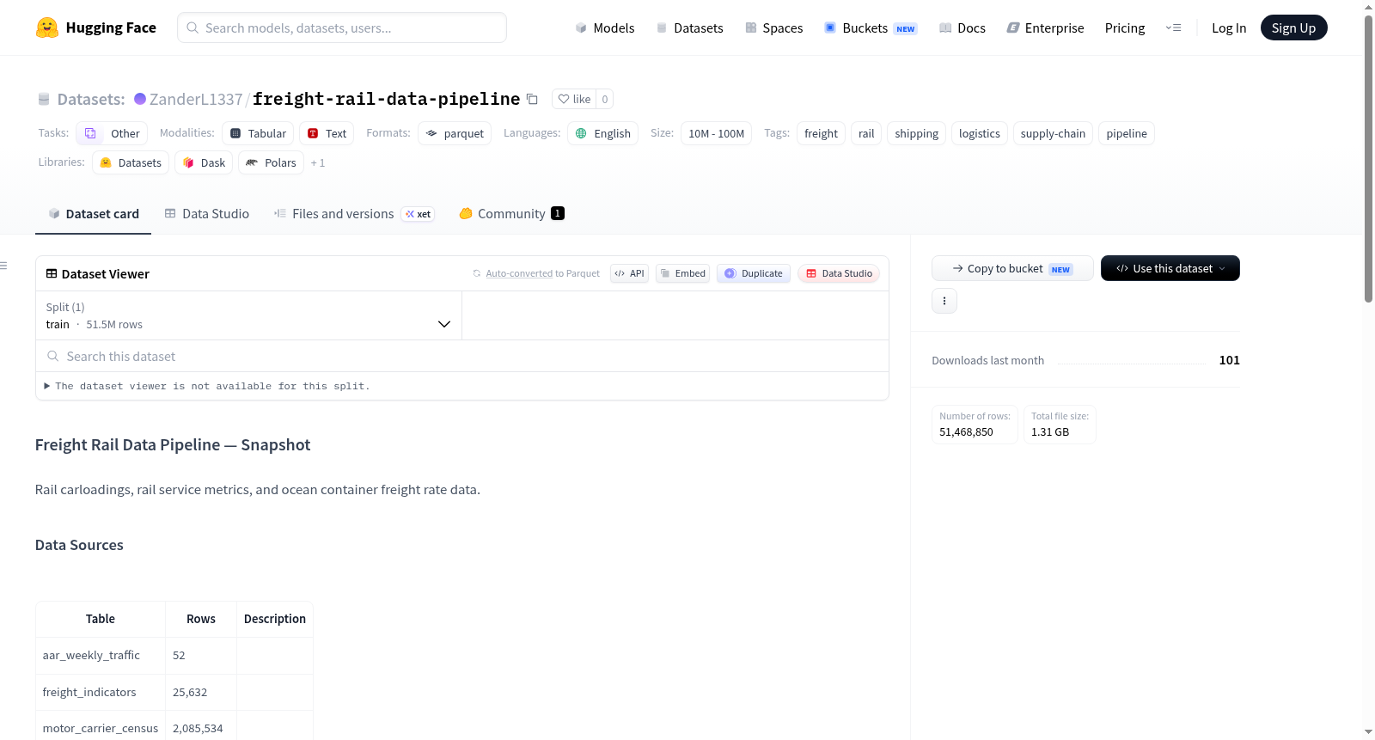The height and width of the screenshot is (740, 1375).
Task: Expand the navigation overflow menu icon
Action: click(1173, 28)
